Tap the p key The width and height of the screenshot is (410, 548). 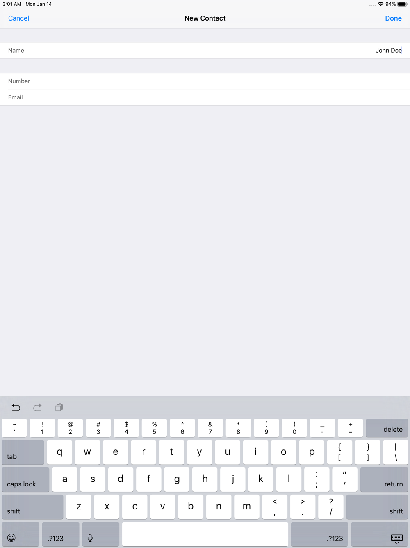pos(312,452)
